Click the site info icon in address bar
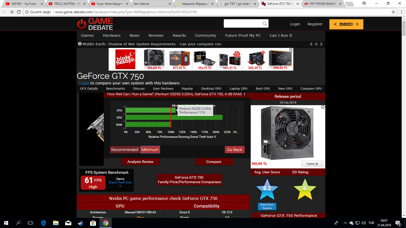Viewport: 406px width, 228px height. [27, 12]
